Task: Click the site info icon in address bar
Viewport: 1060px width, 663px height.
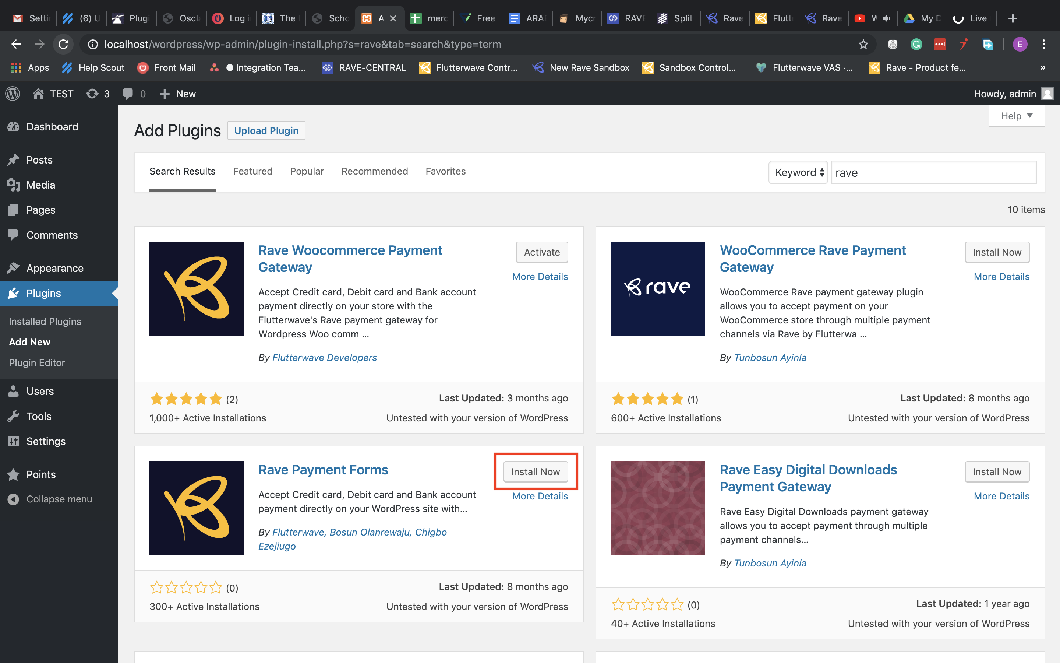Action: [x=93, y=44]
